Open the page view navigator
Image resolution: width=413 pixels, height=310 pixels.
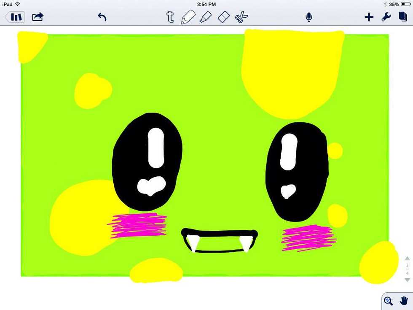(402, 17)
